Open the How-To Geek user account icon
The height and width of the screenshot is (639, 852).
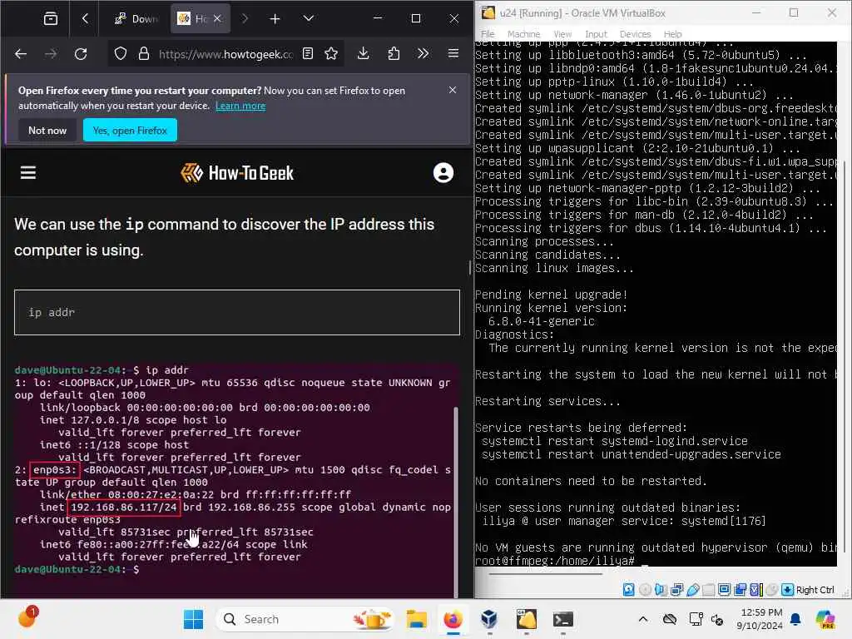(443, 173)
